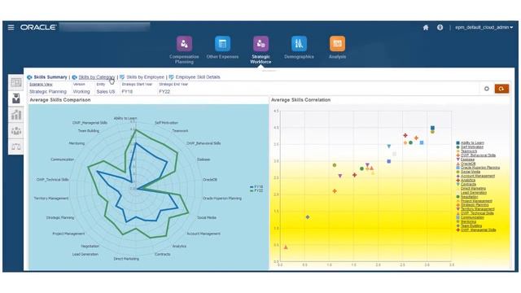Click the purple diamond scatter point

tap(308, 217)
